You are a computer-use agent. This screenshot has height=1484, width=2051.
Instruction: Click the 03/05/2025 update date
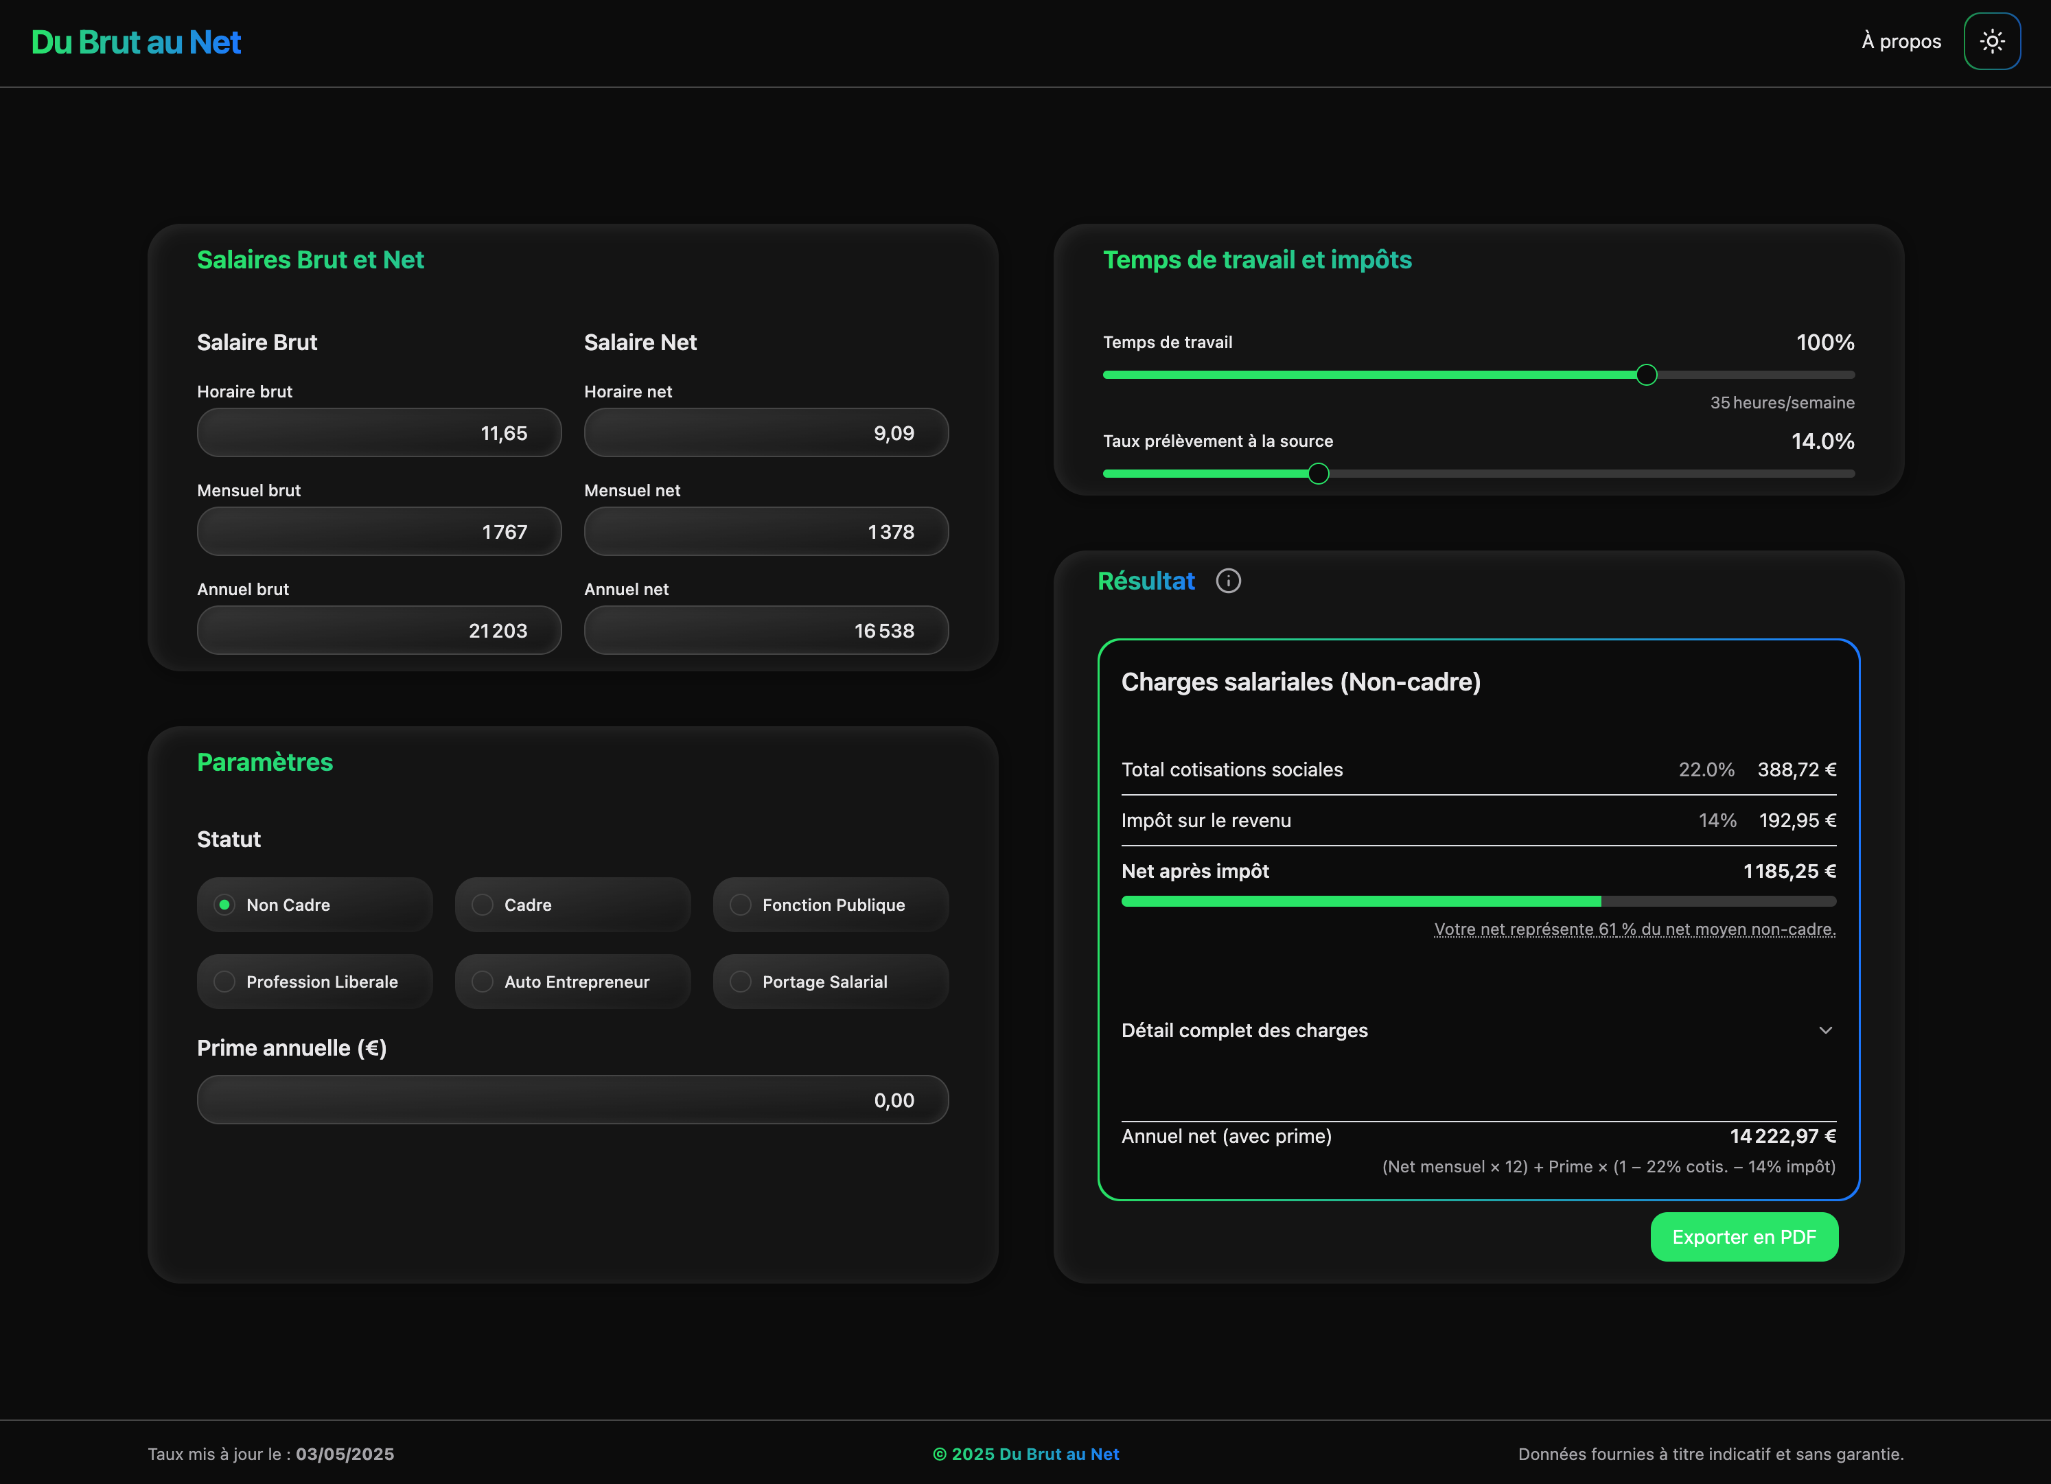345,1454
